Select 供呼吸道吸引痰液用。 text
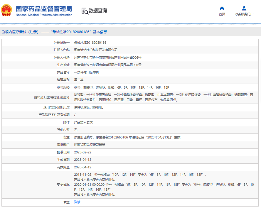Screen dimensions: 261x208 [x=89, y=107]
